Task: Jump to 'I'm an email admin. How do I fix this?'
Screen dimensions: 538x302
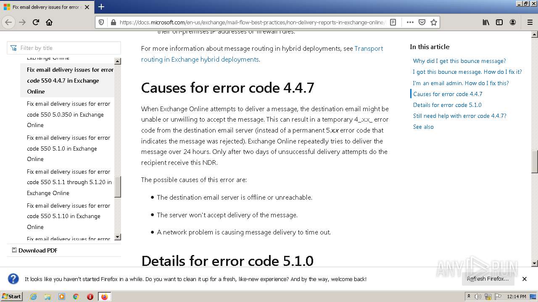Action: (461, 83)
